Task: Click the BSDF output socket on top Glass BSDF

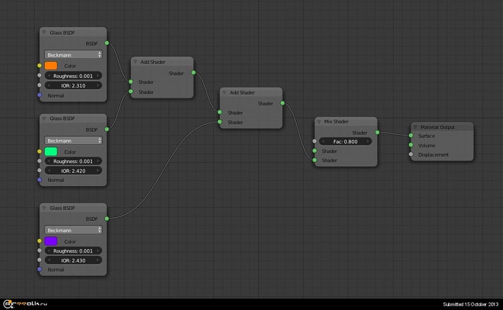Action: (x=106, y=44)
